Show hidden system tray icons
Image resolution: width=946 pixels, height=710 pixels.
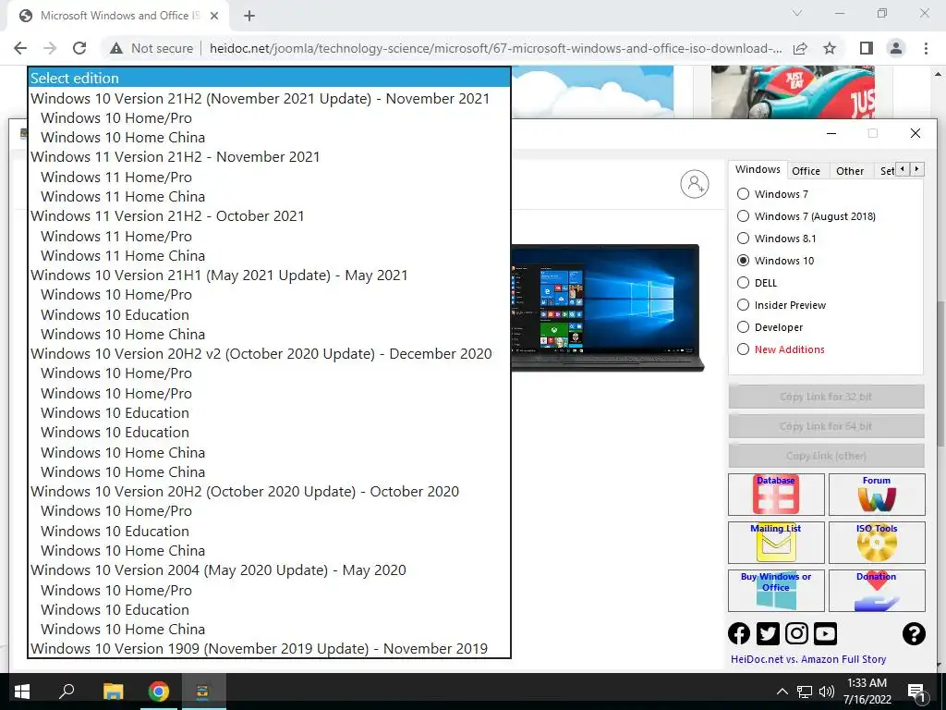[782, 692]
